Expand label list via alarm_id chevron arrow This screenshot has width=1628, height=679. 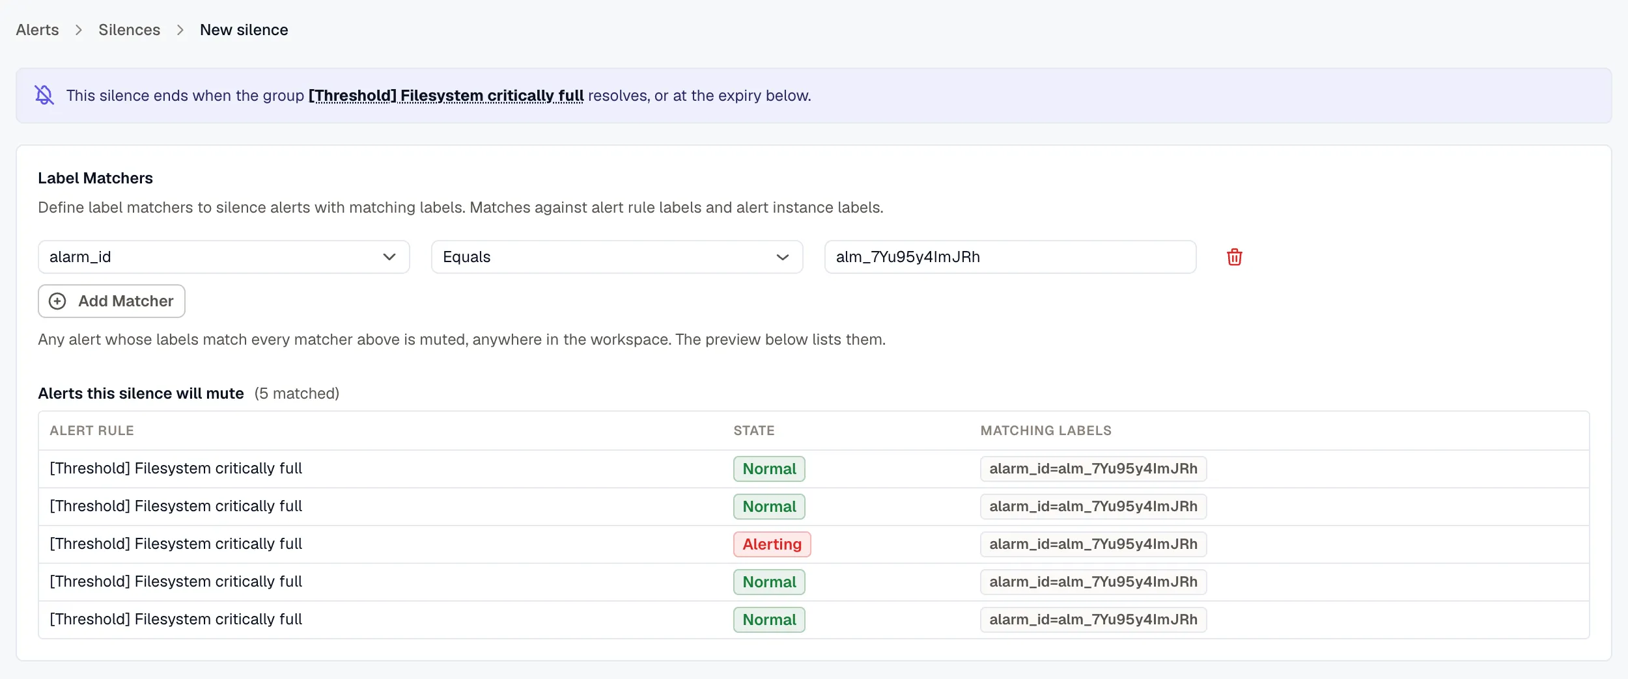click(x=389, y=257)
